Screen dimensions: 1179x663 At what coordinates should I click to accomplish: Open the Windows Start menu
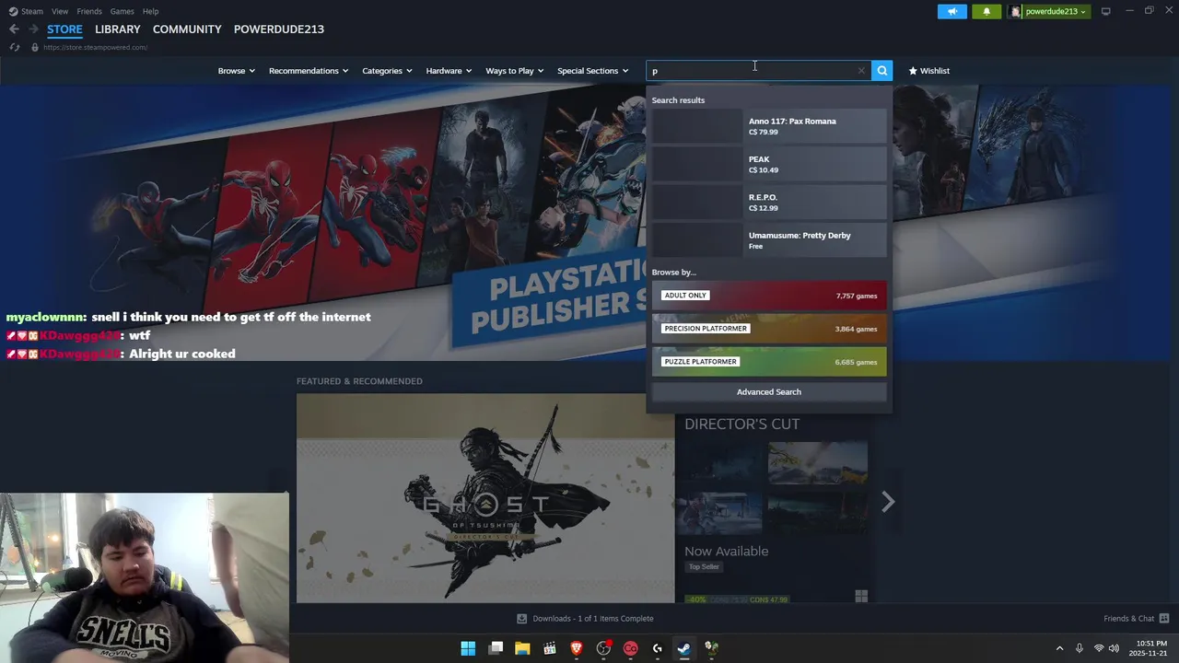[x=468, y=648]
